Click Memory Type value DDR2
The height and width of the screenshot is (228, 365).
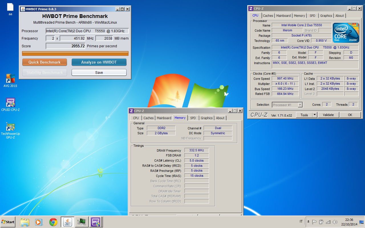tap(161, 128)
